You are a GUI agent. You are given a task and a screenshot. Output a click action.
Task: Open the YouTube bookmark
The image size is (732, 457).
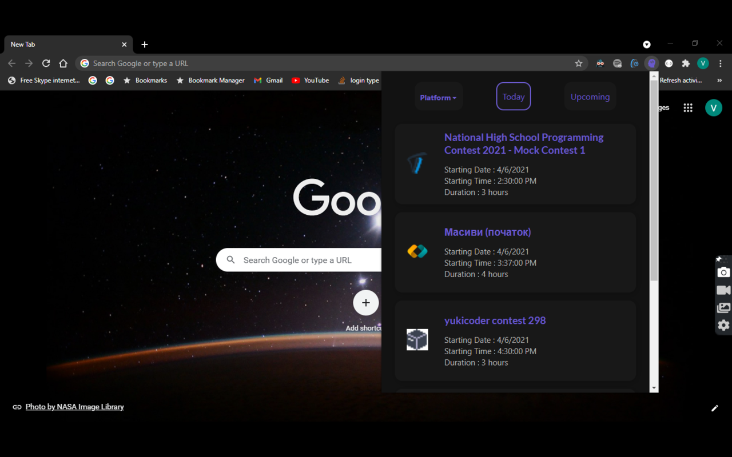click(x=310, y=81)
